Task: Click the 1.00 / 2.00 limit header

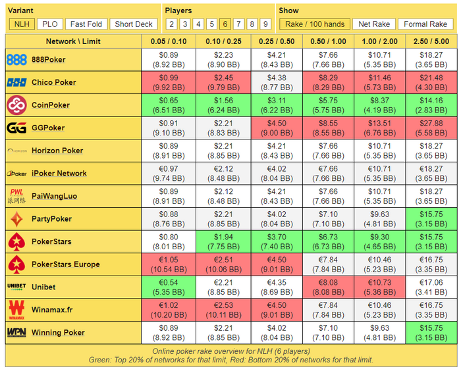Action: click(x=380, y=41)
